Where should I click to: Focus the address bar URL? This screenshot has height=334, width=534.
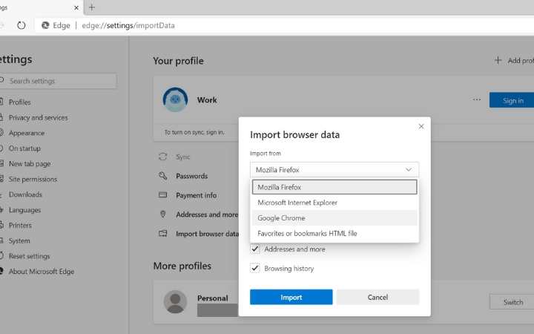pos(128,25)
